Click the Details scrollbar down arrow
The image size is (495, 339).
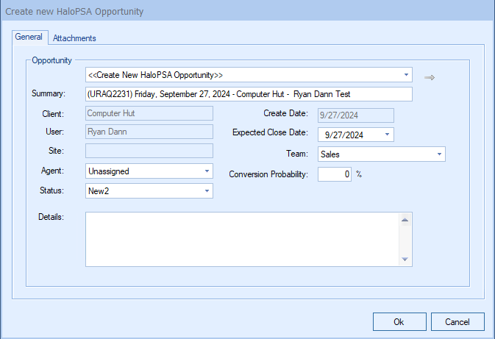point(405,259)
